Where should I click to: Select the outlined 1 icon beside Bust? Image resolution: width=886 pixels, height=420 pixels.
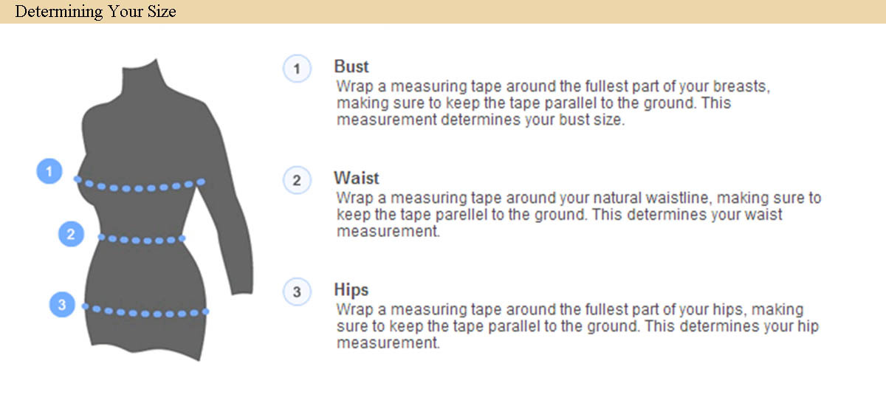pos(297,70)
